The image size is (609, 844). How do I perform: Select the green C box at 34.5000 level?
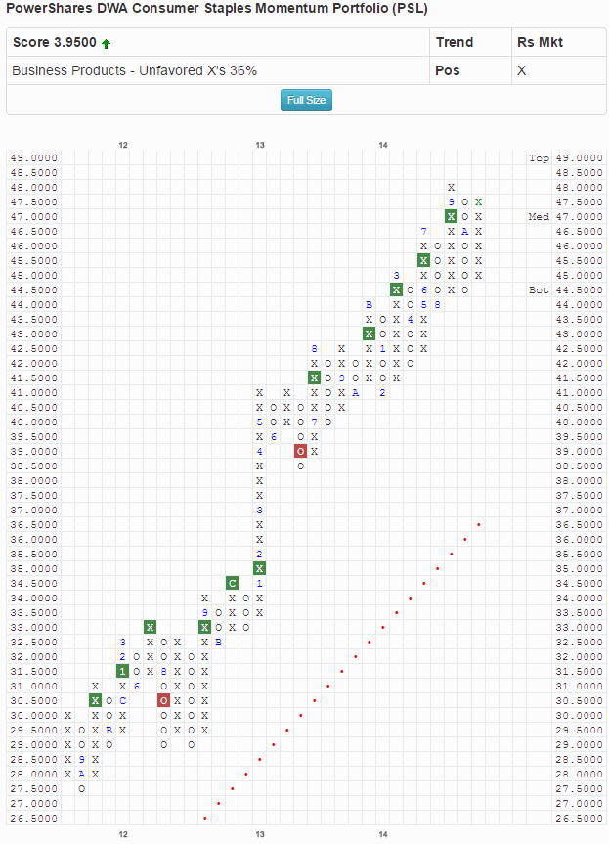pyautogui.click(x=232, y=583)
